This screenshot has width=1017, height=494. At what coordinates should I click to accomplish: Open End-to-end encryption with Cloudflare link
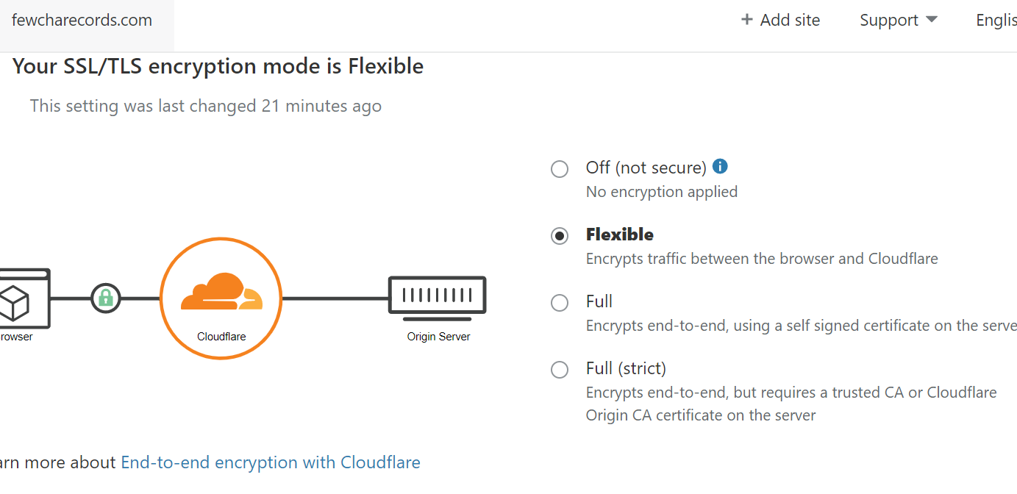click(271, 462)
